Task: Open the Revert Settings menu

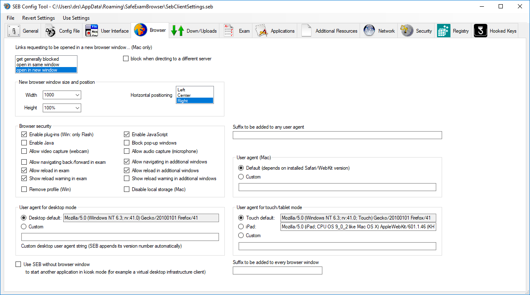Action: tap(39, 18)
